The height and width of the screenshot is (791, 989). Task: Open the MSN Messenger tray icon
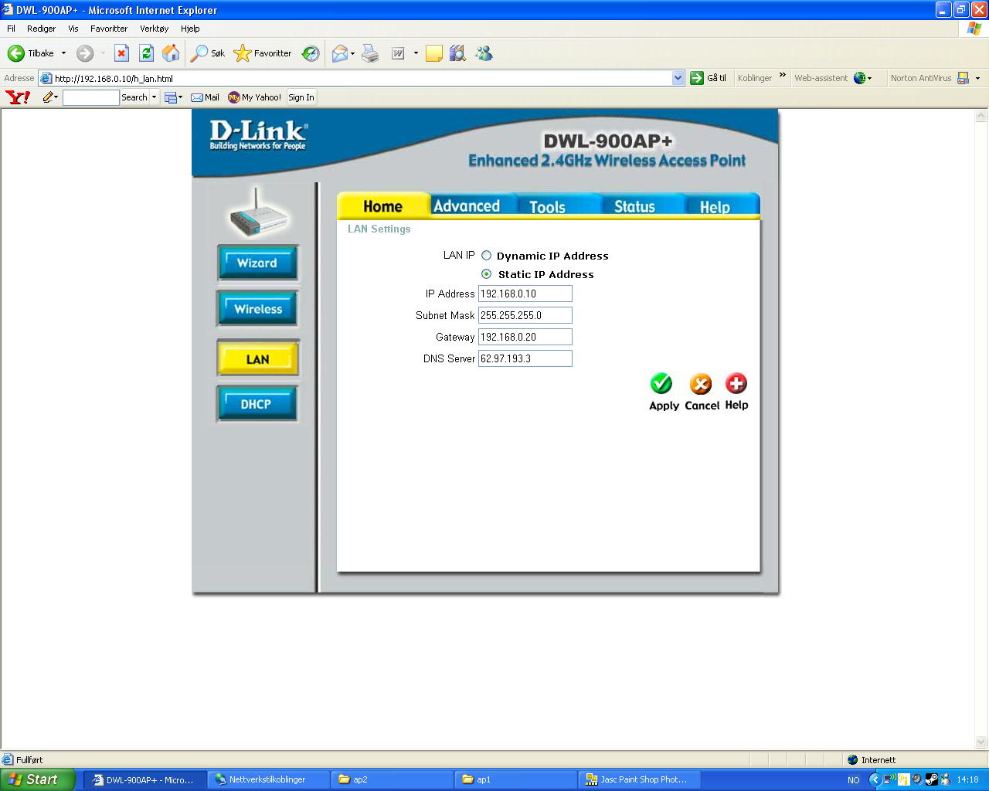[945, 779]
